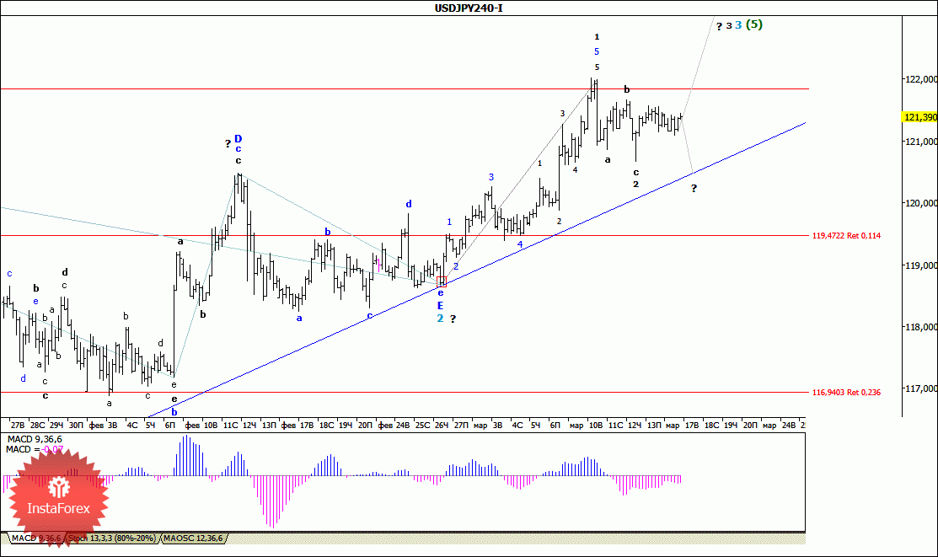Switch to the MAOSC 12,36,6 tab
Image resolution: width=938 pixels, height=557 pixels.
pyautogui.click(x=193, y=538)
